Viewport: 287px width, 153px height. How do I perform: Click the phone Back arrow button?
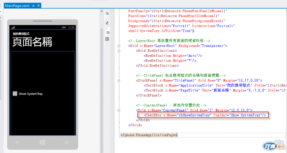[x=18, y=142]
